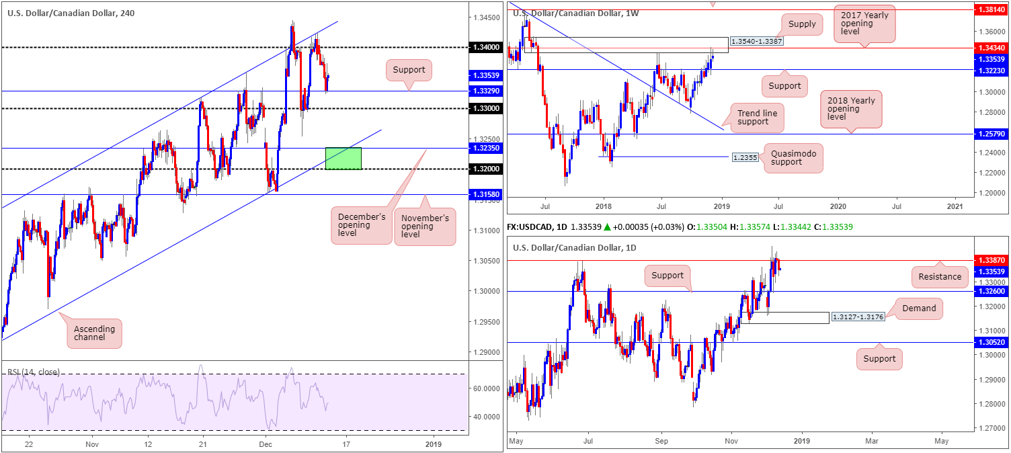Click the 1.34000 price label on 240 chart
The height and width of the screenshot is (453, 1011).
[485, 47]
